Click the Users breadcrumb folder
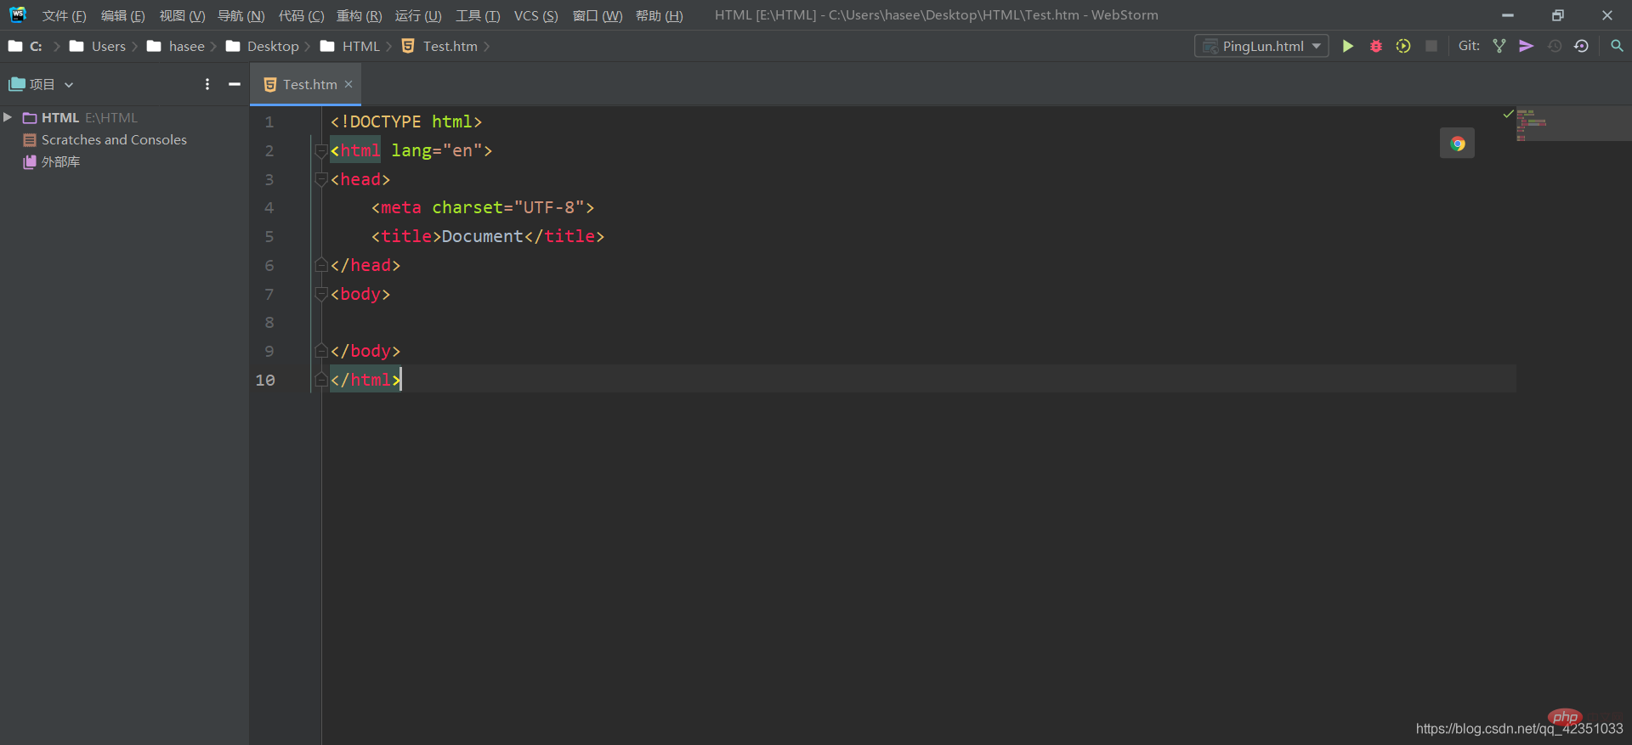The image size is (1632, 745). tap(98, 46)
